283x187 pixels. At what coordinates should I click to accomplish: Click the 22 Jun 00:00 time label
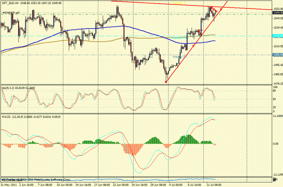pyautogui.click(x=121, y=185)
